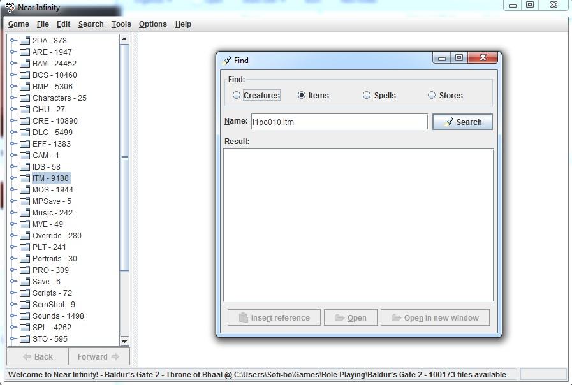Open the Help menu

tap(183, 24)
